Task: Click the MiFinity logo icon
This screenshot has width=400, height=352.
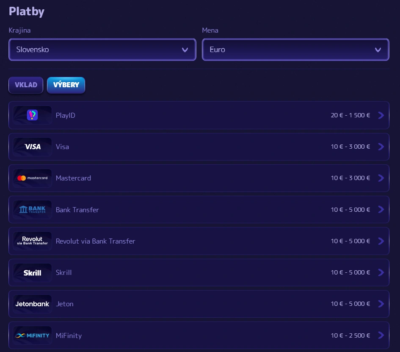Action: point(33,335)
